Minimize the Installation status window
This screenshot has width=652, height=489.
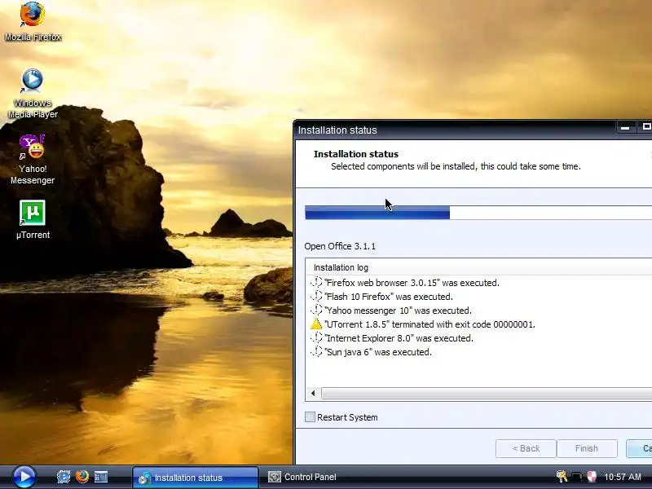pyautogui.click(x=625, y=127)
